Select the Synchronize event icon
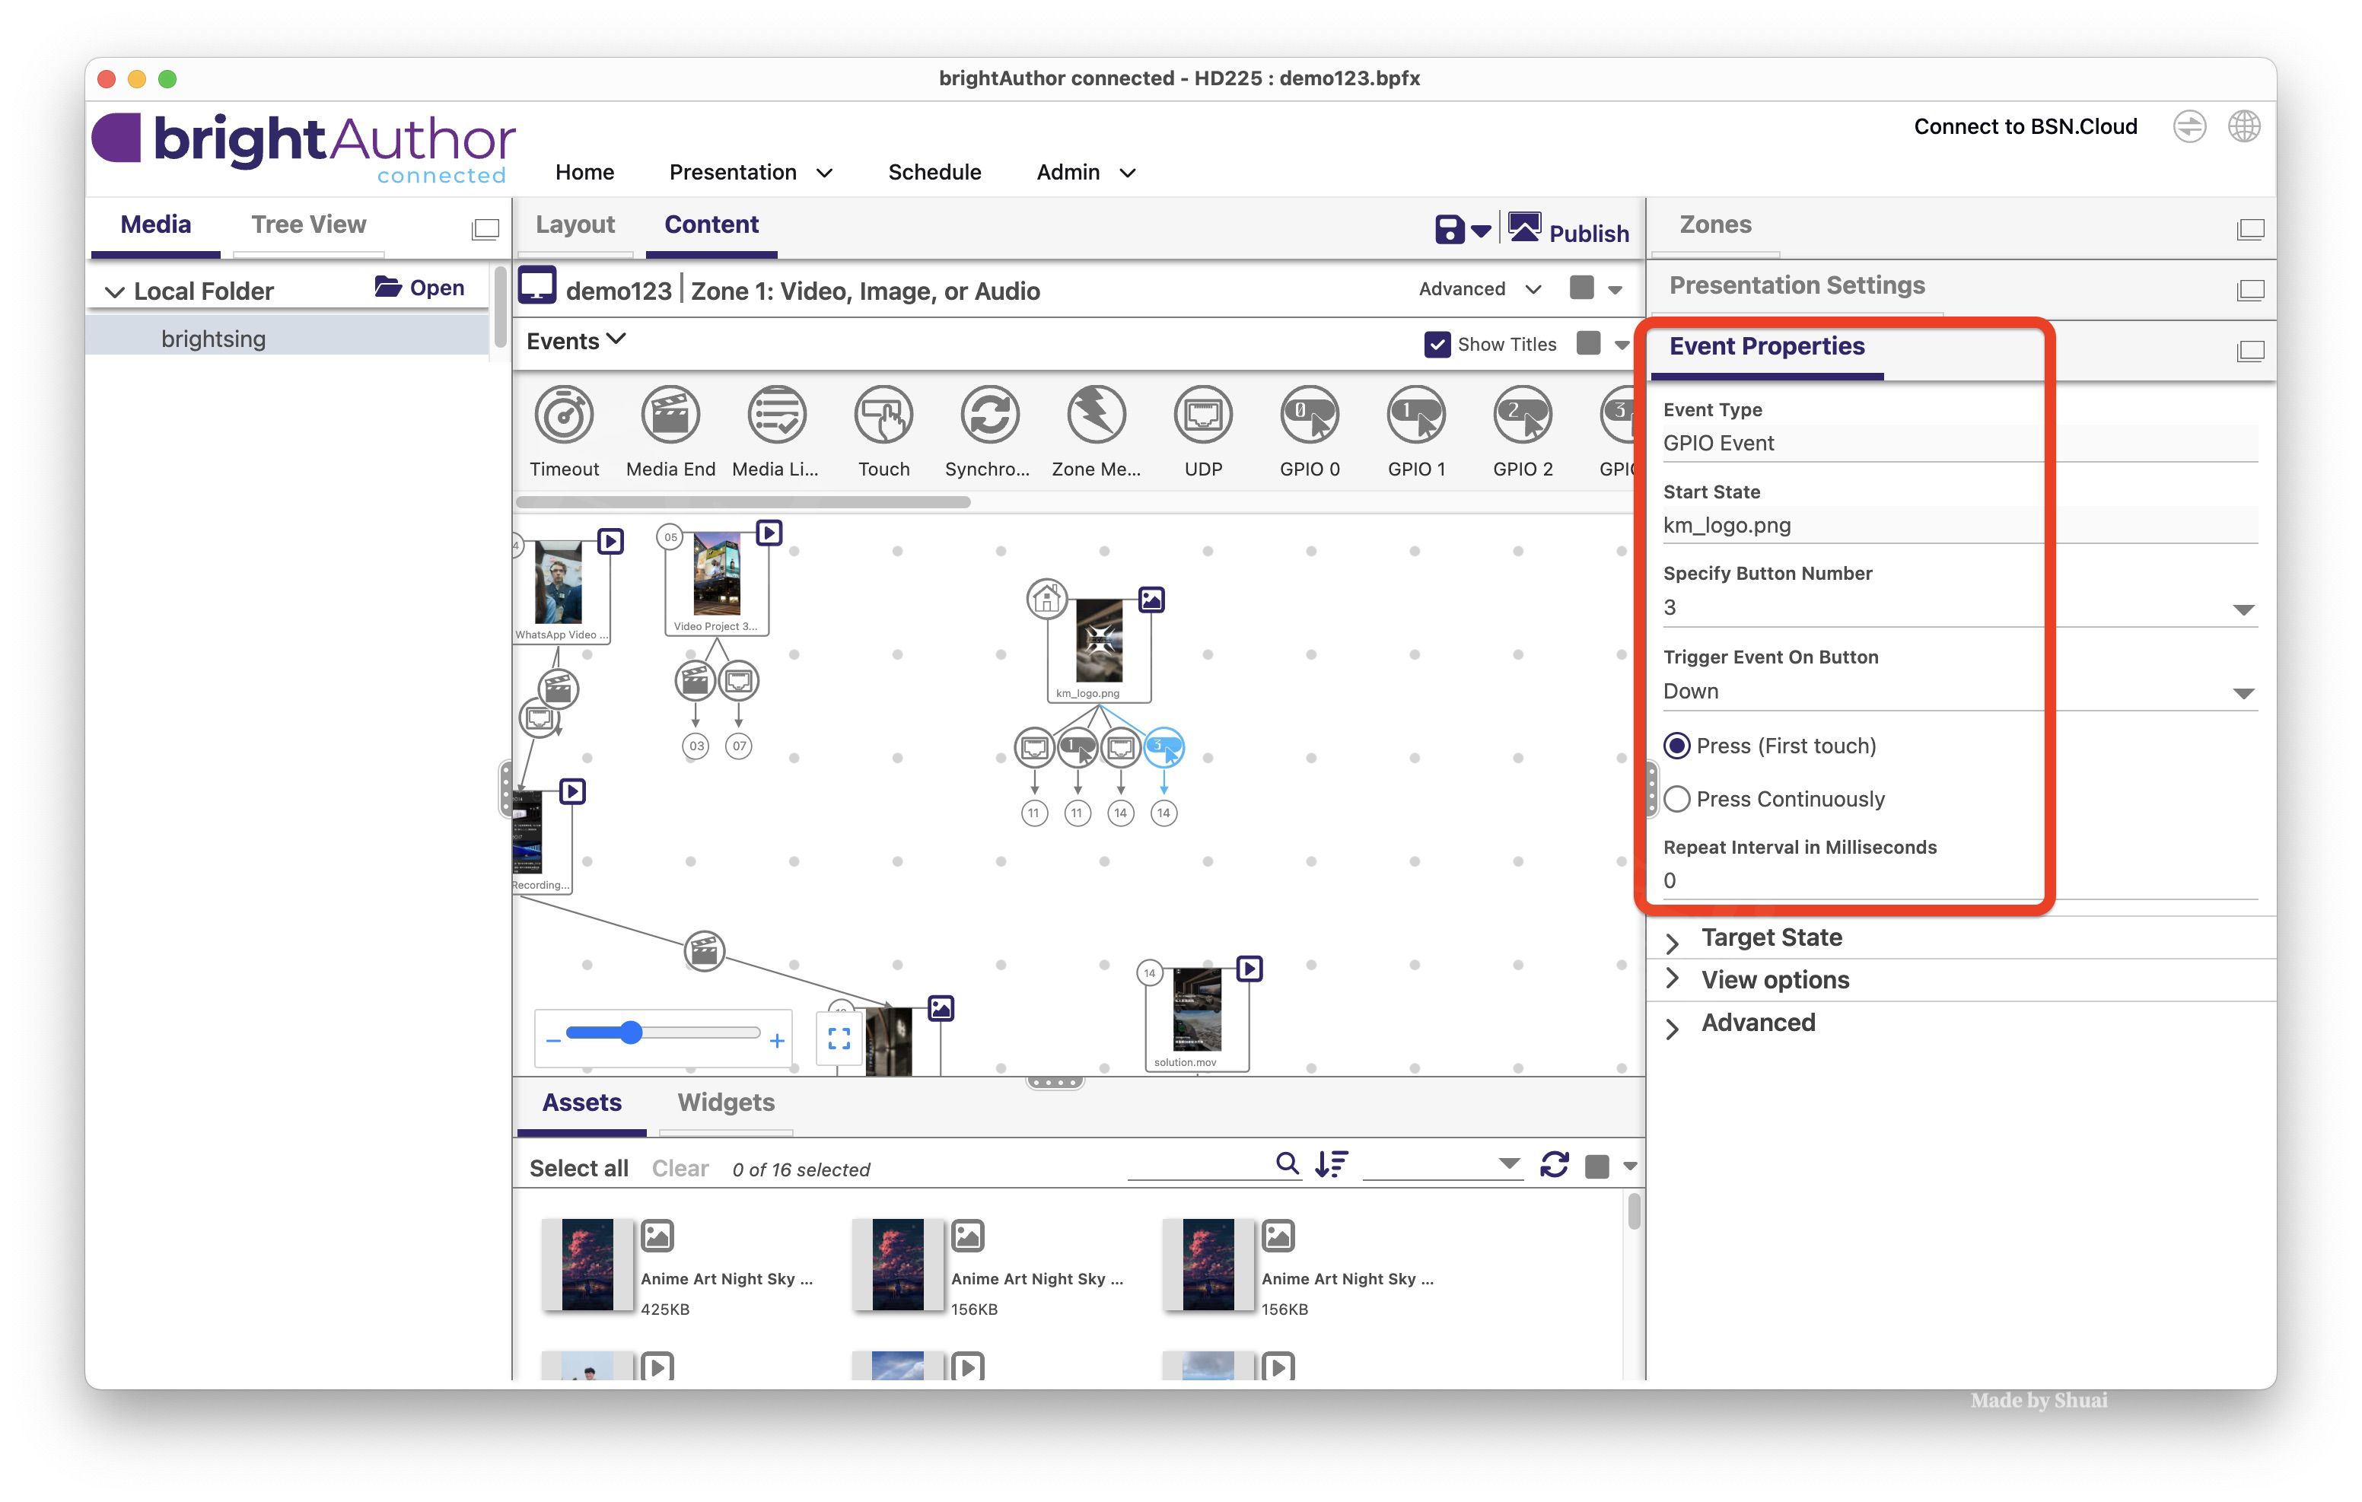 click(988, 415)
